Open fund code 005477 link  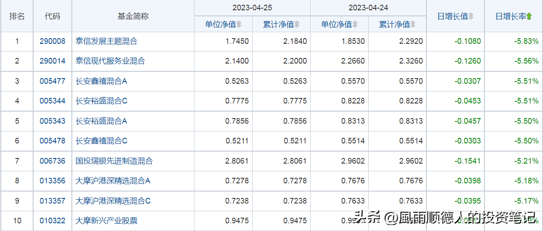pos(52,81)
